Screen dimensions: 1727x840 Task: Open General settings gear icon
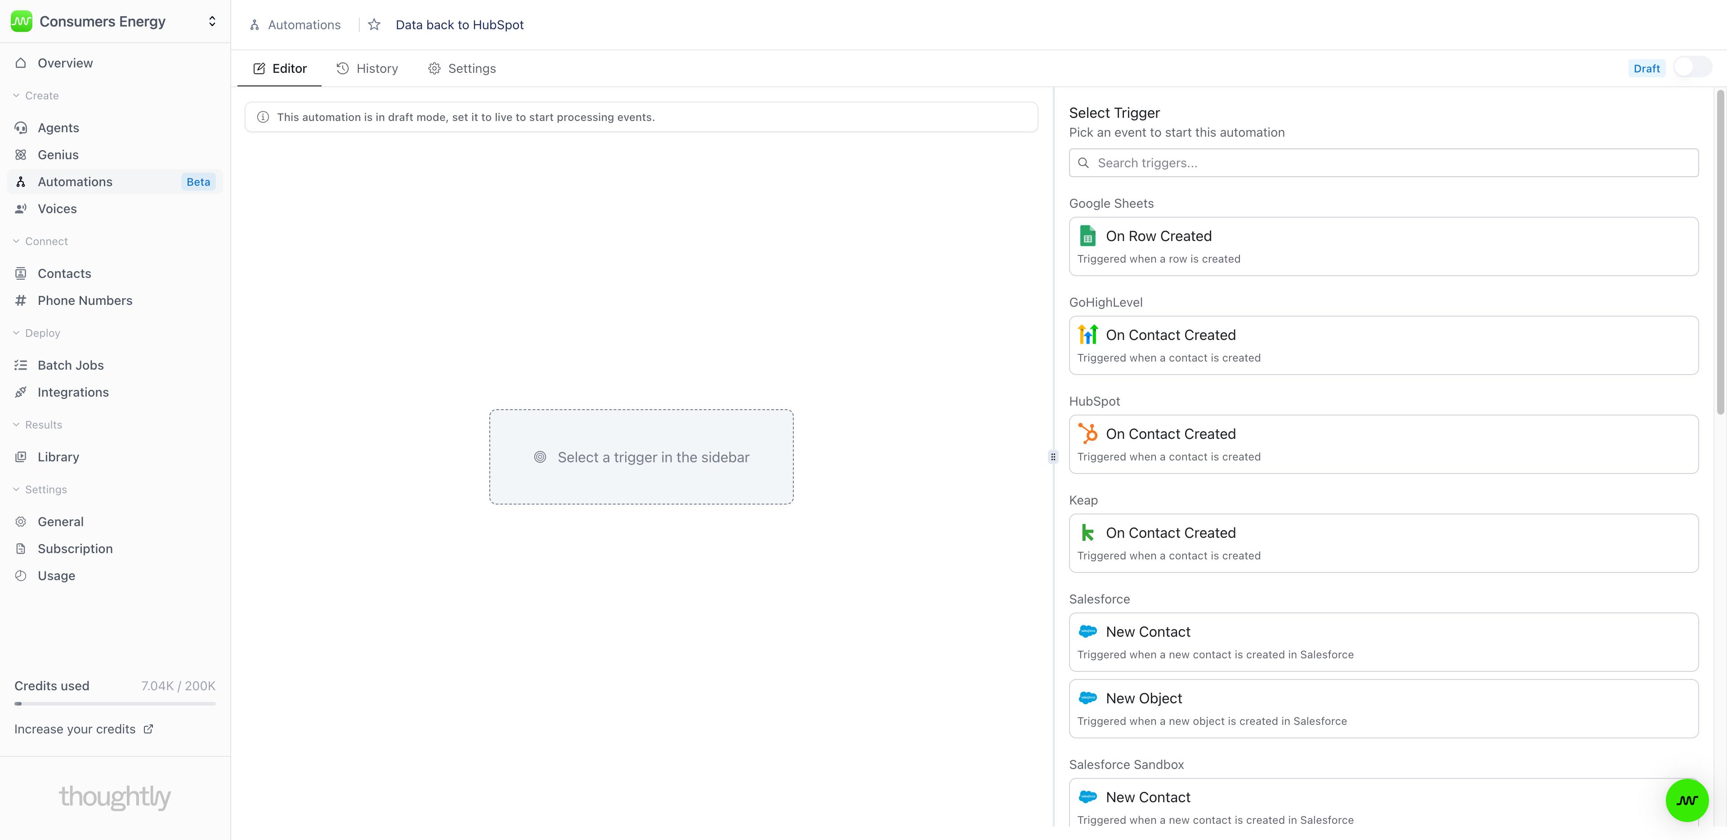pyautogui.click(x=21, y=522)
